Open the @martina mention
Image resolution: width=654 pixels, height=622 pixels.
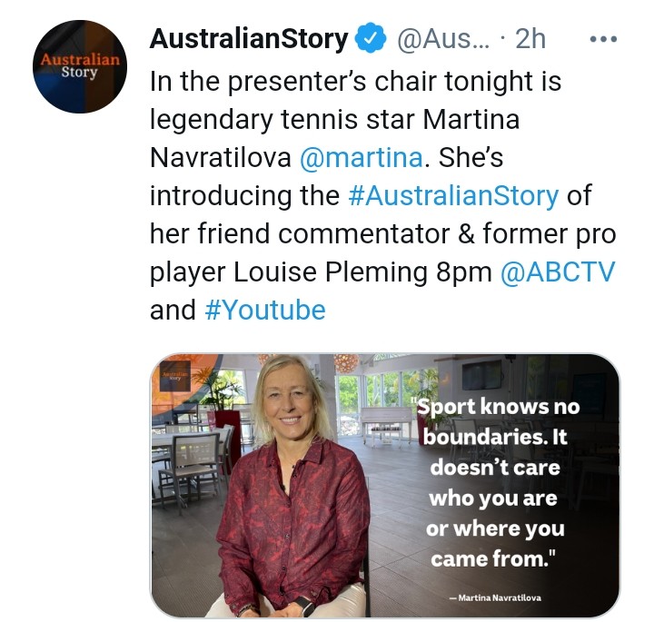(x=362, y=158)
